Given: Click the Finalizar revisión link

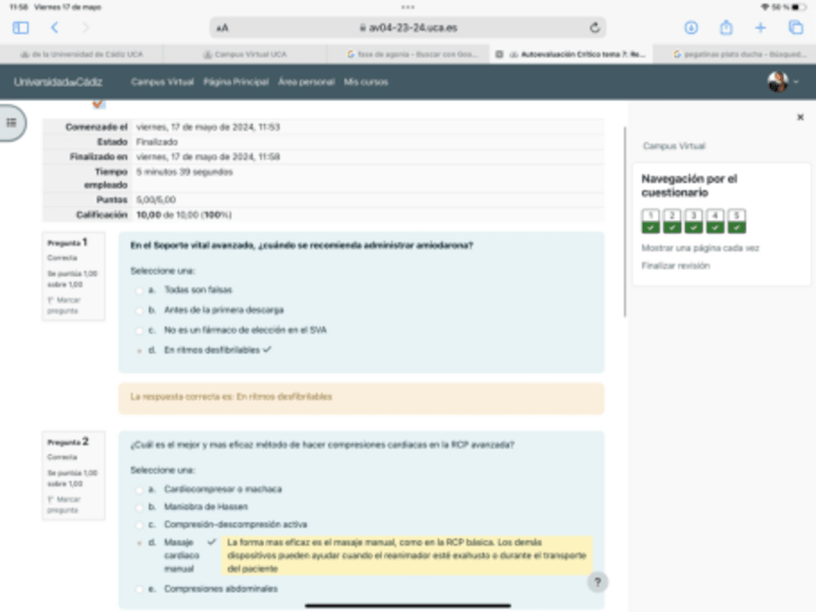Looking at the screenshot, I should 676,266.
